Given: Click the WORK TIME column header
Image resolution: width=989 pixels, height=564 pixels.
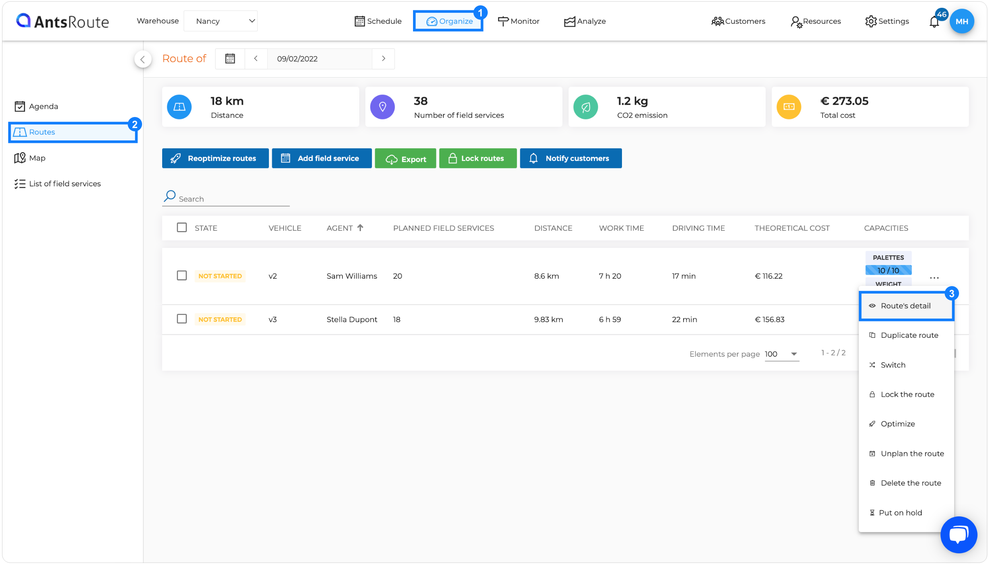Looking at the screenshot, I should tap(622, 228).
